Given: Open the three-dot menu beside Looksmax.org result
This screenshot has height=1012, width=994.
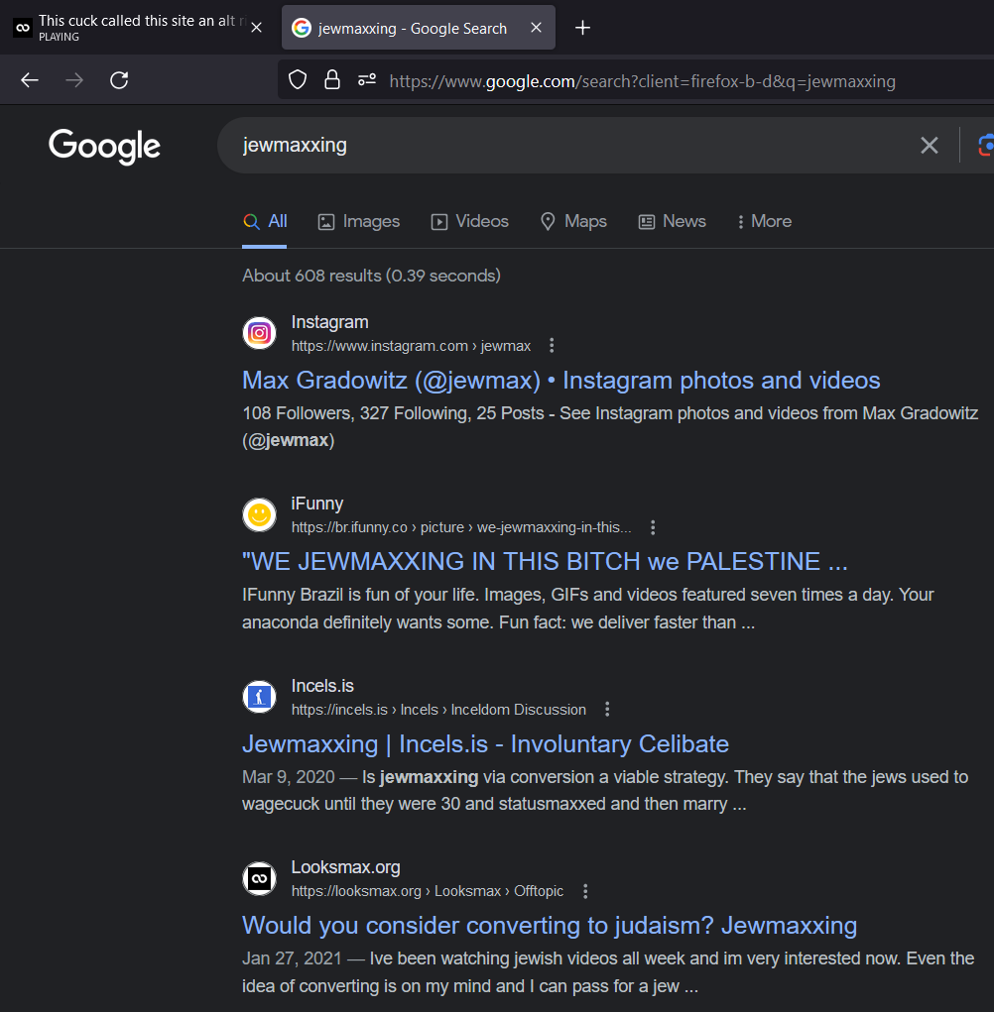Looking at the screenshot, I should [x=585, y=891].
